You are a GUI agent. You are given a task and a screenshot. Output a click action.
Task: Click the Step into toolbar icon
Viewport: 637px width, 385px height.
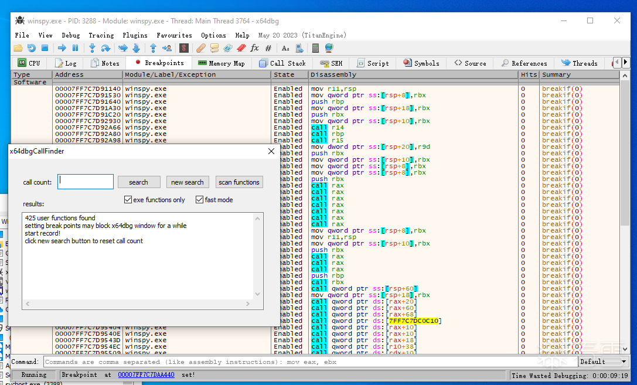click(92, 48)
